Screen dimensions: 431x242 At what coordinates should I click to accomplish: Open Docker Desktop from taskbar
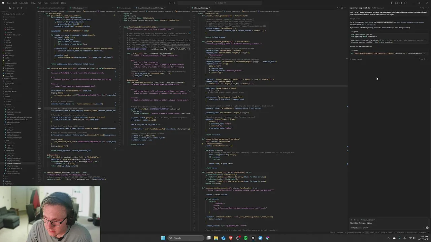click(x=260, y=238)
